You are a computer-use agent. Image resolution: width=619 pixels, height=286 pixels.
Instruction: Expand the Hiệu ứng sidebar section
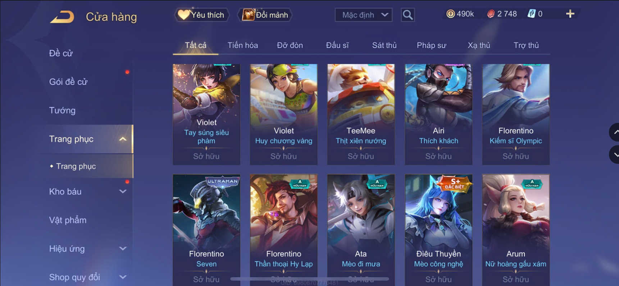pyautogui.click(x=123, y=249)
